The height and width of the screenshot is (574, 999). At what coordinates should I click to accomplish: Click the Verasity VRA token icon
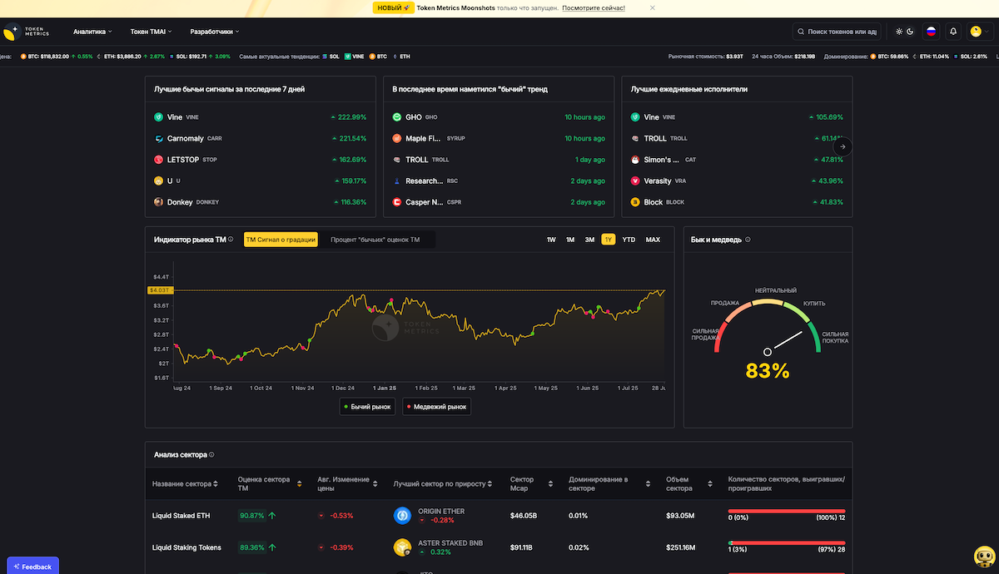click(x=635, y=181)
